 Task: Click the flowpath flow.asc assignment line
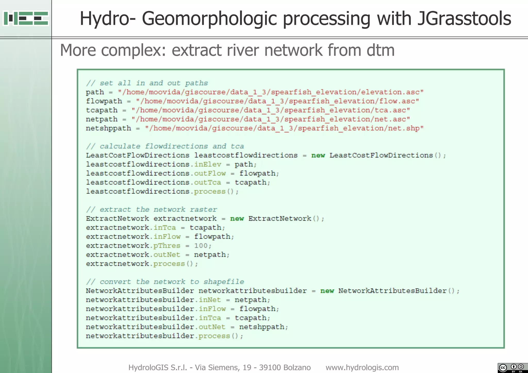pos(252,101)
